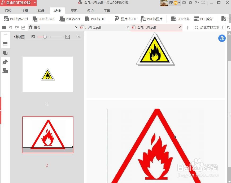Click the blue floating convert button

click(222, 38)
